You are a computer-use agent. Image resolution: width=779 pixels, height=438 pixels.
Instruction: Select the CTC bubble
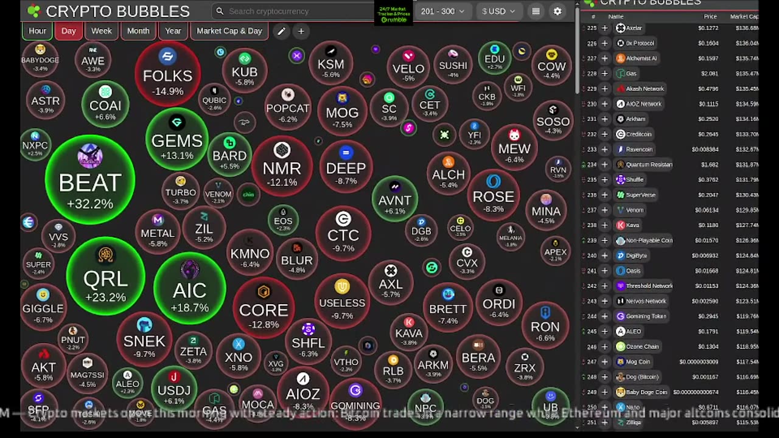click(343, 232)
